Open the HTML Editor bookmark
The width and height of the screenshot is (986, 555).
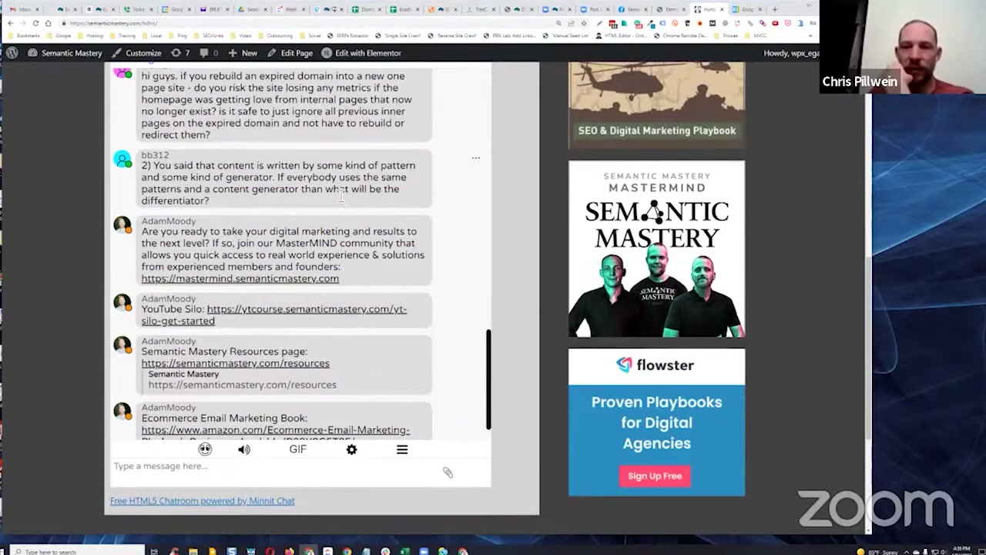click(621, 36)
